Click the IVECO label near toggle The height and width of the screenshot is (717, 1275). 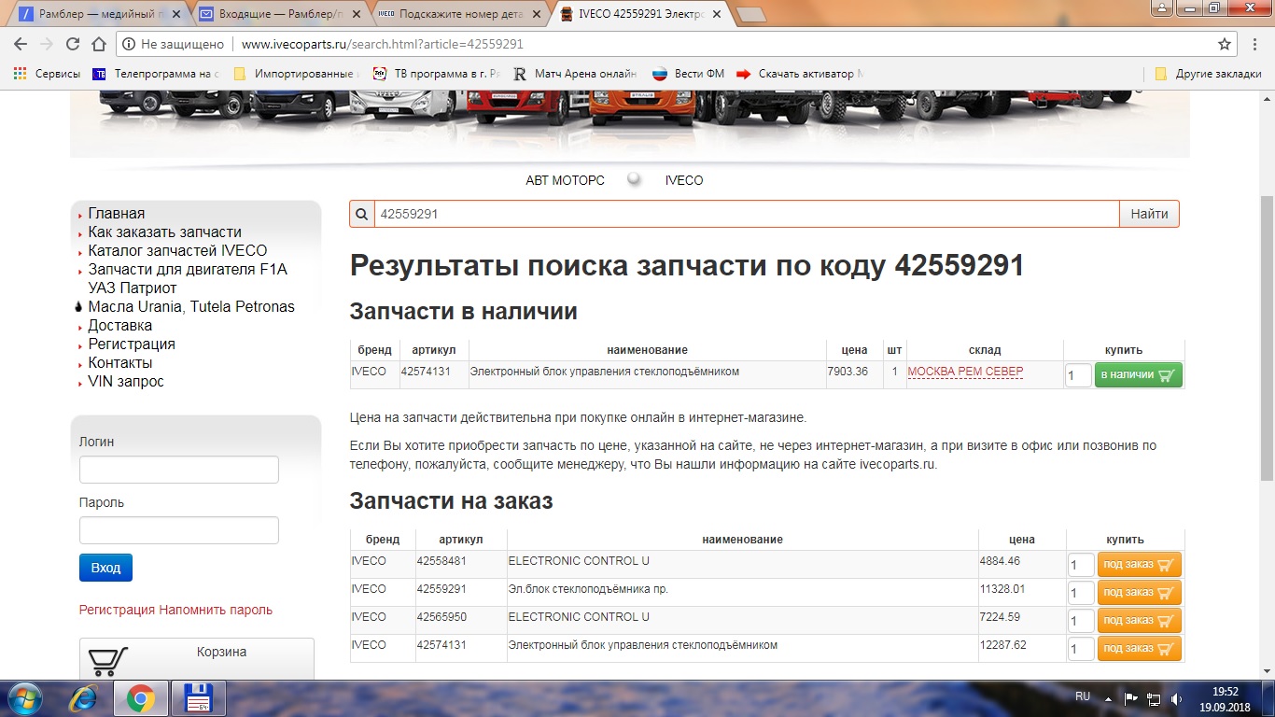(x=684, y=180)
